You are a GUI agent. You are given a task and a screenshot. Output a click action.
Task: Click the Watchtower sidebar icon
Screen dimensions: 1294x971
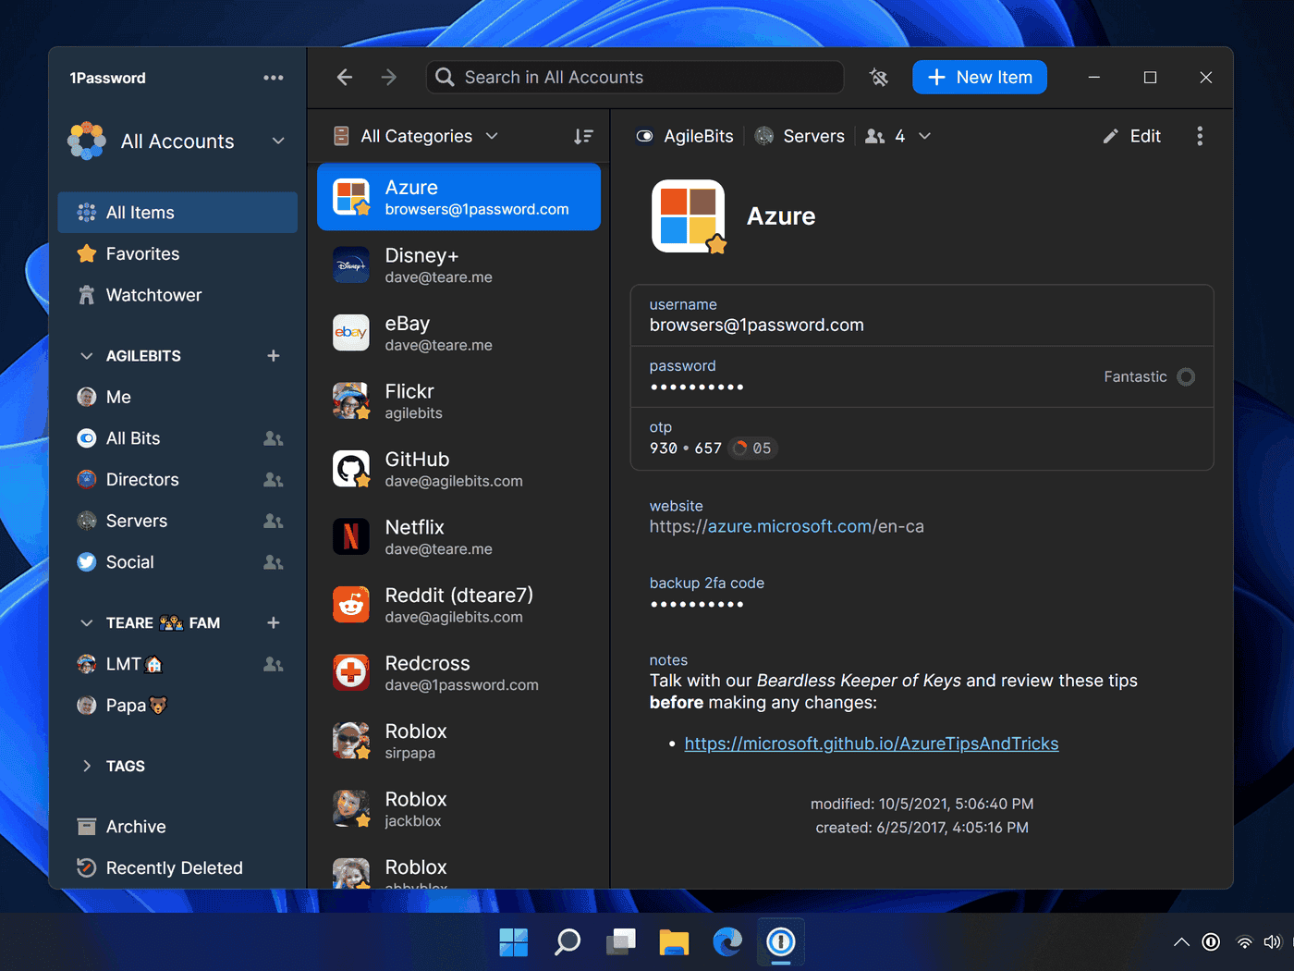pyautogui.click(x=87, y=295)
